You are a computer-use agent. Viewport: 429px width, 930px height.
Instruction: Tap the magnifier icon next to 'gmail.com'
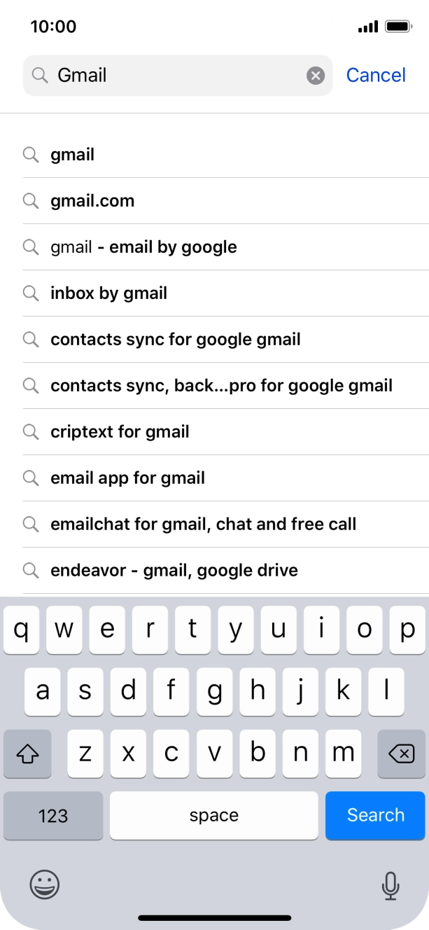pyautogui.click(x=31, y=201)
